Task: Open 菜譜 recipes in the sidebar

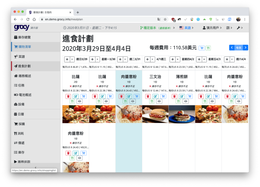Action: click(36, 57)
